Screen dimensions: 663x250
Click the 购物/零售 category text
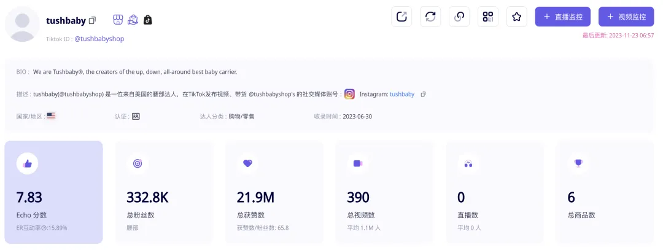(241, 116)
